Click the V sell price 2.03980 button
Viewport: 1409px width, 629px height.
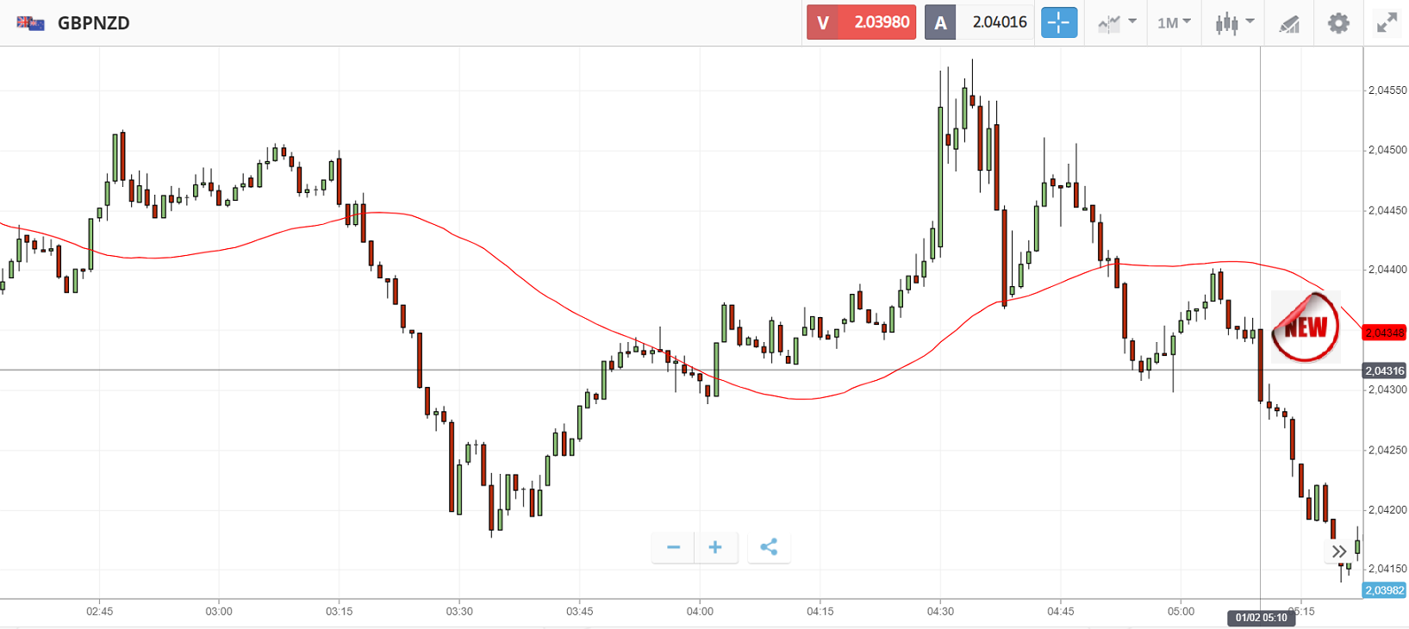click(861, 22)
